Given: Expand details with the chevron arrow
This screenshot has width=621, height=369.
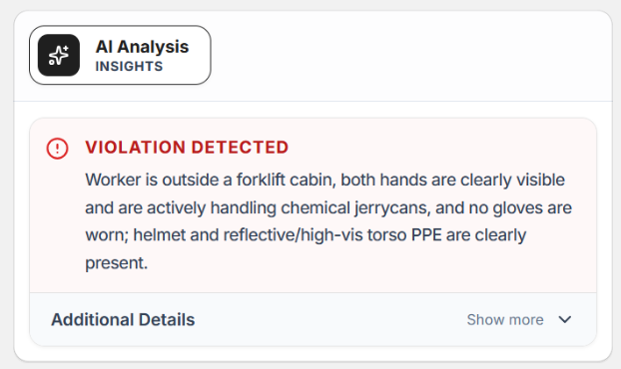Looking at the screenshot, I should (565, 319).
